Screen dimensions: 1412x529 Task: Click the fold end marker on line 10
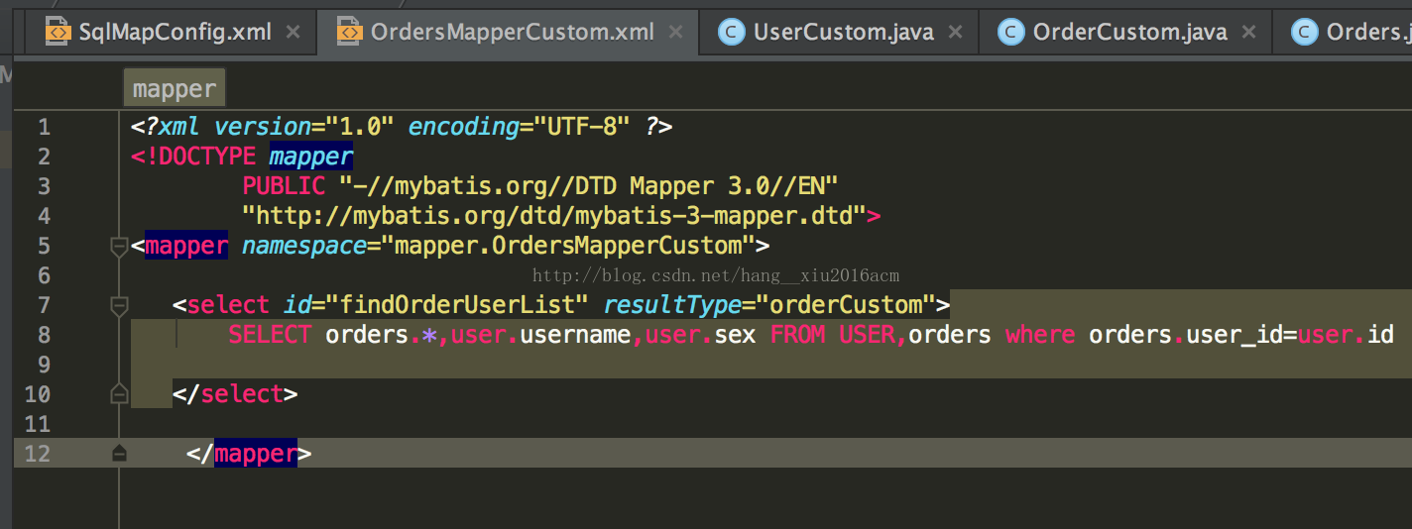pos(119,394)
